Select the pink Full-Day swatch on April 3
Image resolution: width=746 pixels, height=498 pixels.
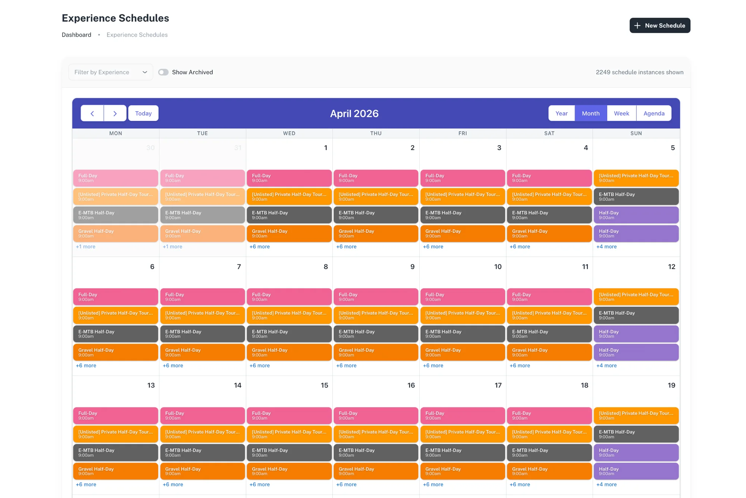point(463,178)
